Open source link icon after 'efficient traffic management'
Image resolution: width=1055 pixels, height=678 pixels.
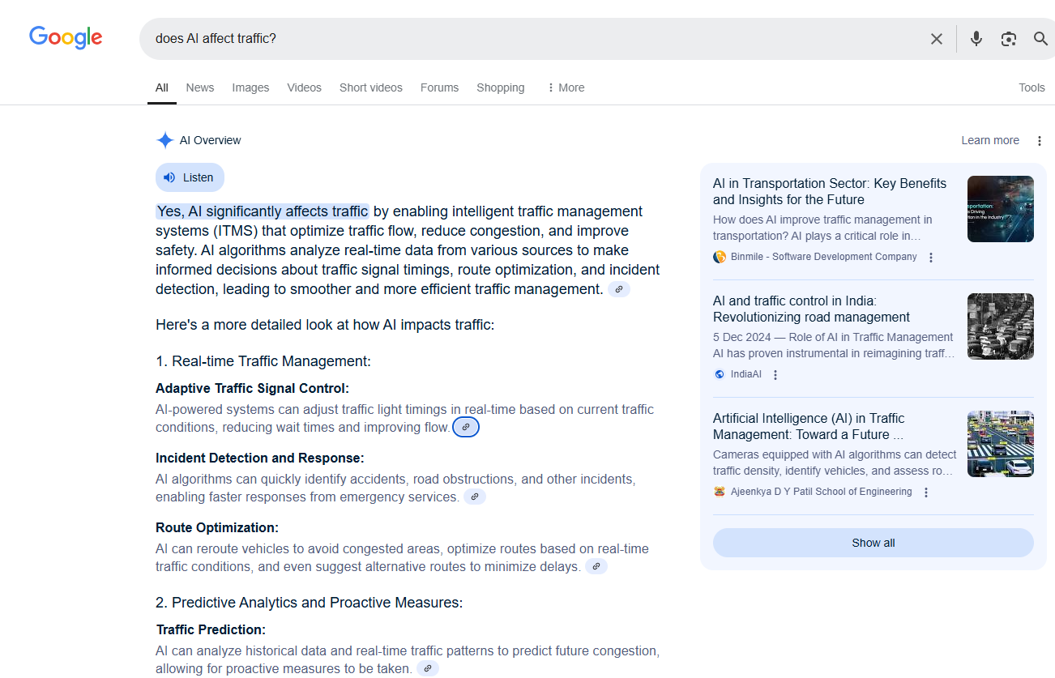coord(619,289)
